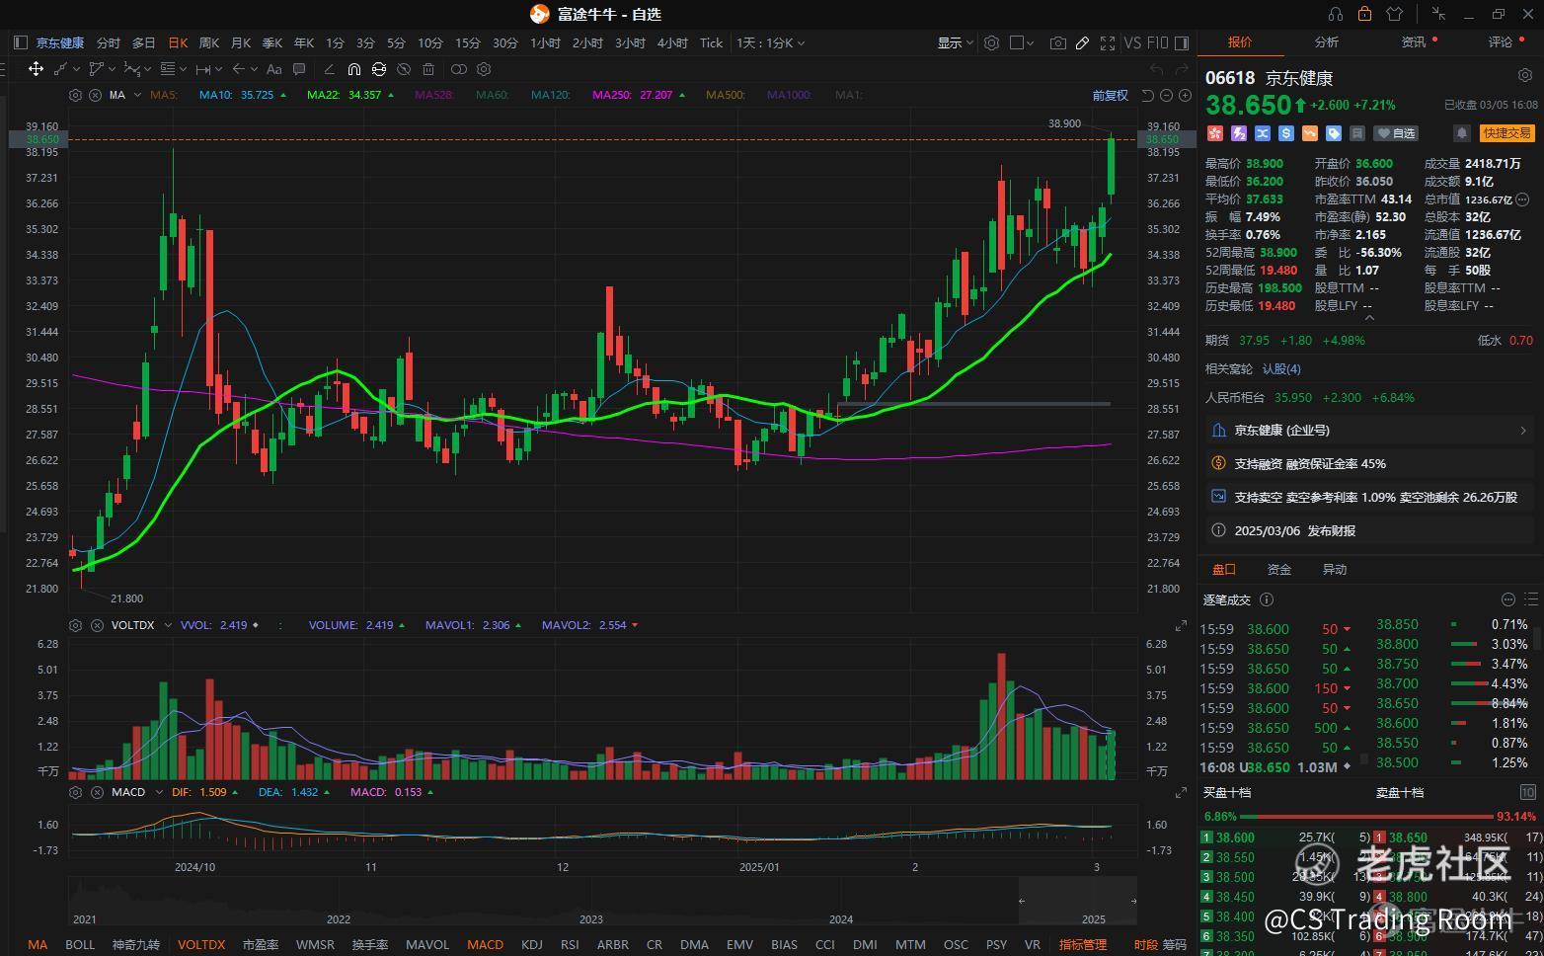This screenshot has height=956, width=1544.
Task: Open MA indicator settings gear
Action: point(75,95)
